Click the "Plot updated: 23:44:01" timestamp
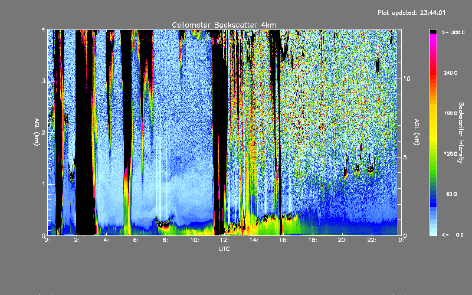Image resolution: width=472 pixels, height=295 pixels. pyautogui.click(x=411, y=12)
